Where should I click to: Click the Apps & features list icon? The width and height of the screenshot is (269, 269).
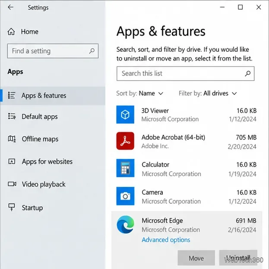[12, 95]
